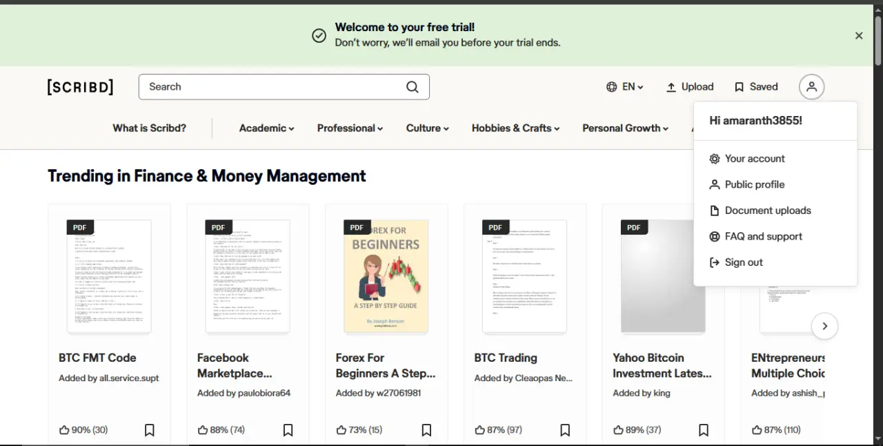Click Yahoo Bitcoin Investment title
Image resolution: width=883 pixels, height=446 pixels.
662,366
